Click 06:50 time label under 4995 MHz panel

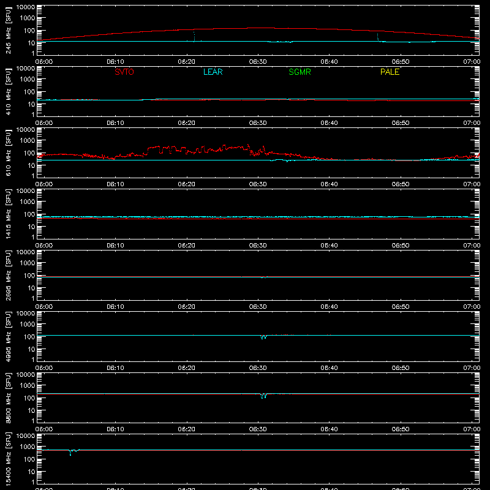click(401, 368)
